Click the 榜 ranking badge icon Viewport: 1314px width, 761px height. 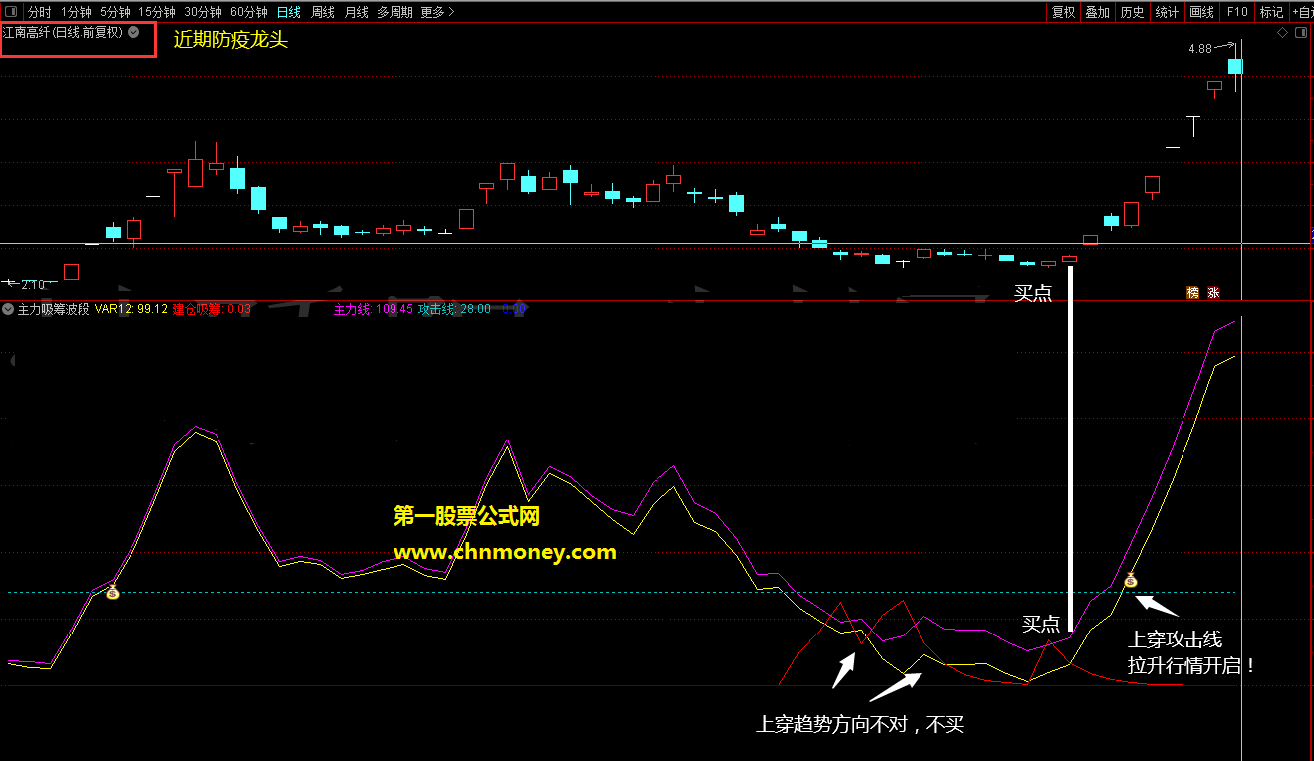[1192, 293]
